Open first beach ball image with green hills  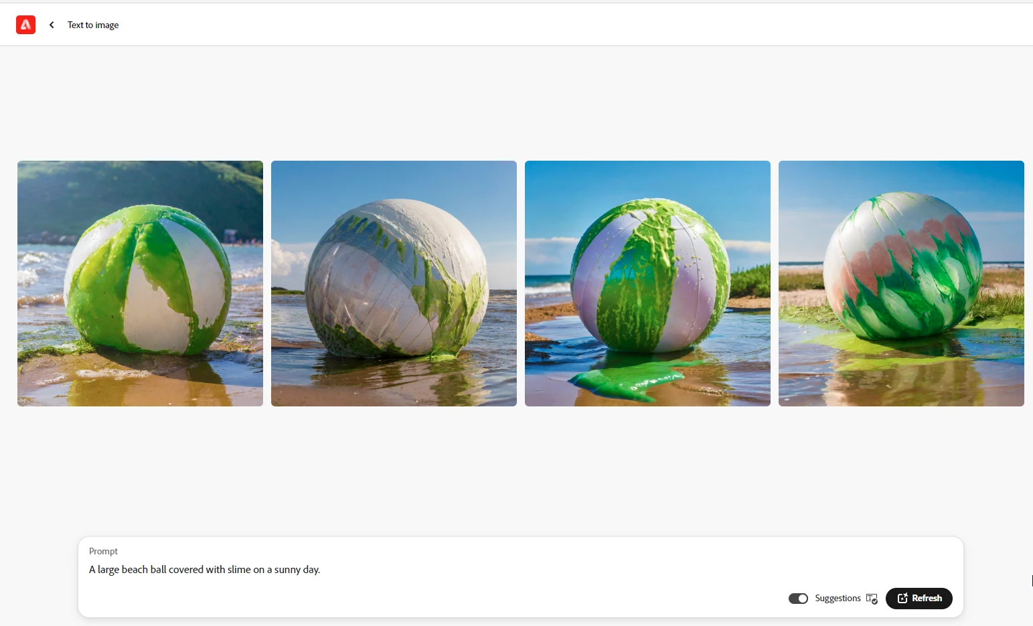(x=140, y=283)
